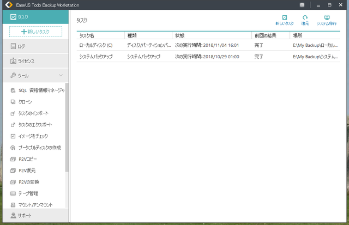Sort by 状態 column header
This screenshot has width=349, height=225.
coord(212,35)
